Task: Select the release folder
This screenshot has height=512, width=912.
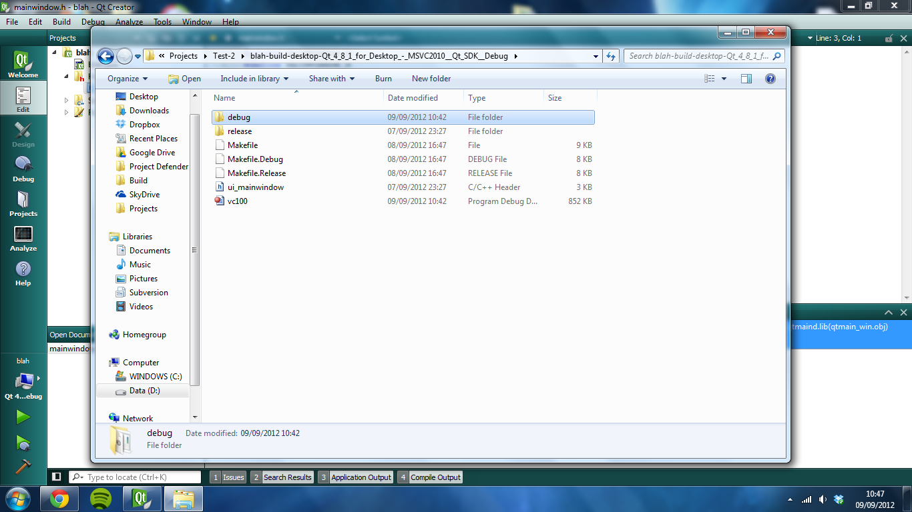Action: (403, 131)
